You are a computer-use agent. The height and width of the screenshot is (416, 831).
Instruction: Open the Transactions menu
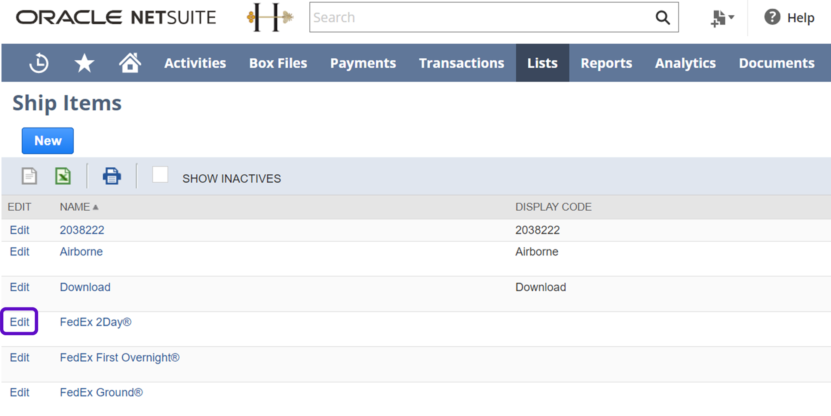(x=461, y=63)
